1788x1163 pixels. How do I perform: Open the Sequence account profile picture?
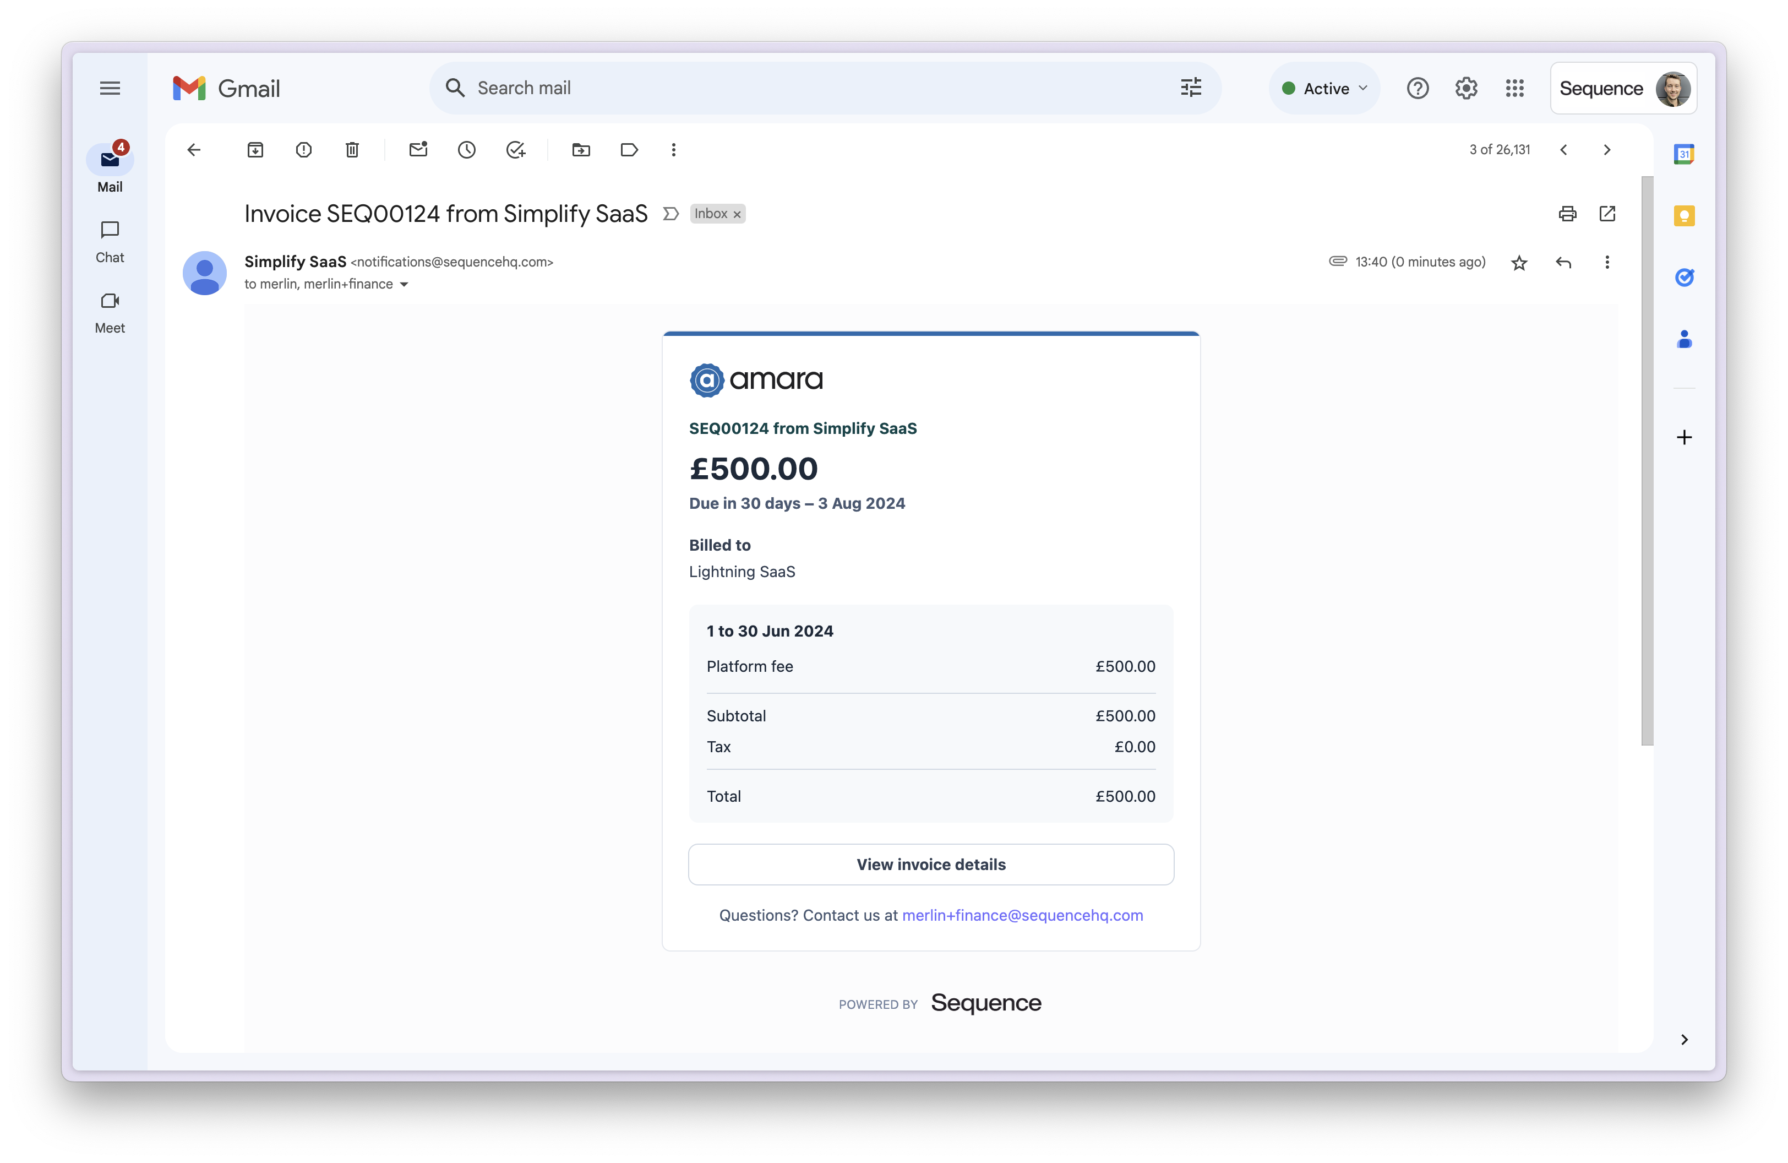(1673, 89)
